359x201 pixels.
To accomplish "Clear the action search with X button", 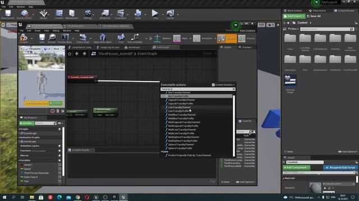I will pos(234,89).
